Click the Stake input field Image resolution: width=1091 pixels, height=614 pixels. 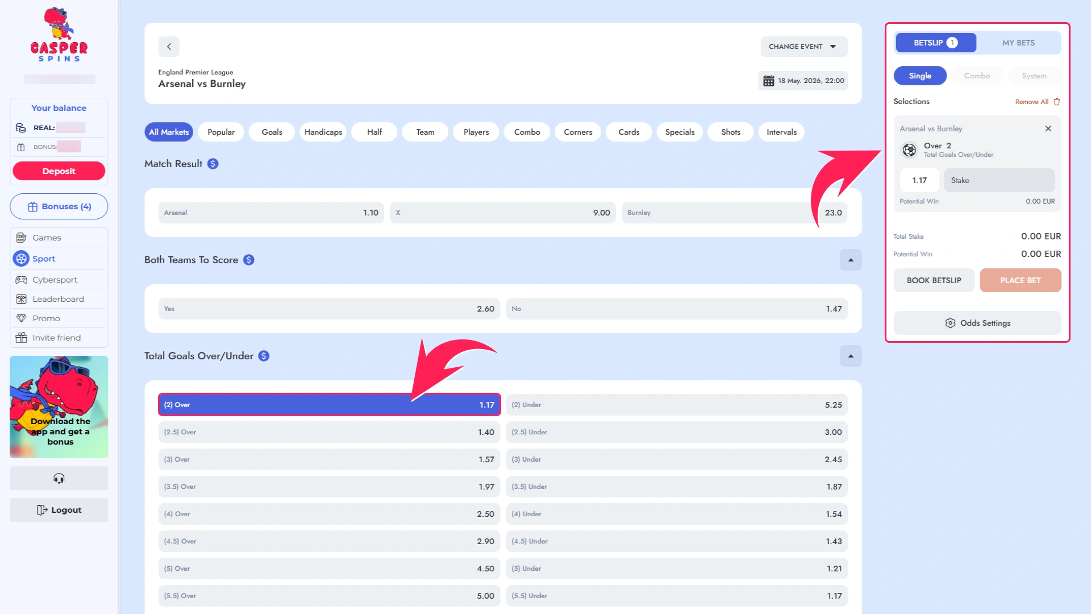pos(1000,180)
